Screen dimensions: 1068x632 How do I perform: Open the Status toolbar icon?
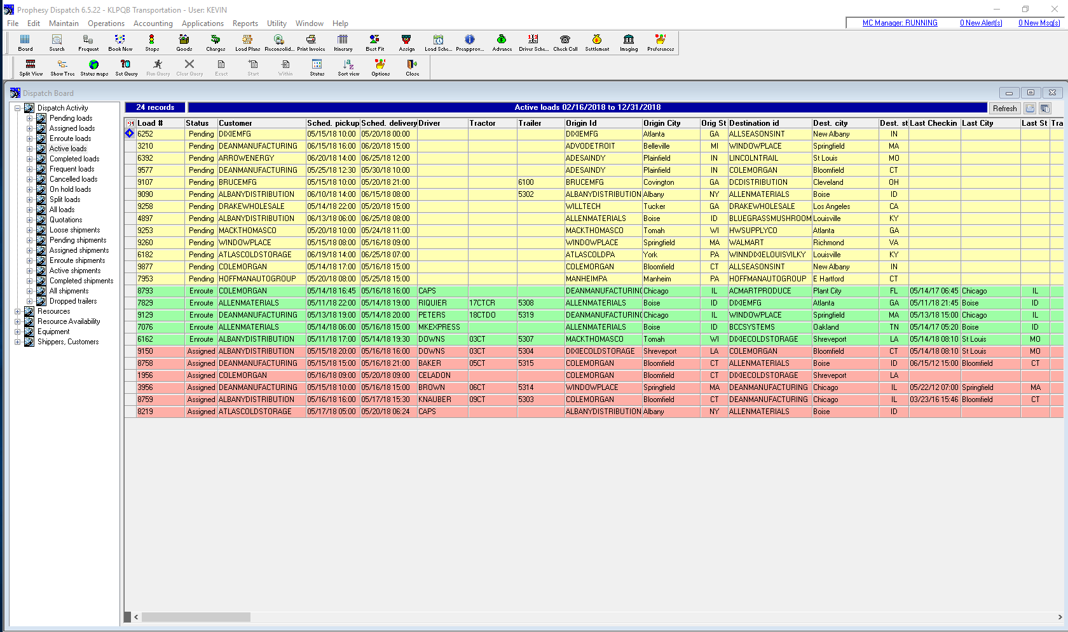point(317,67)
